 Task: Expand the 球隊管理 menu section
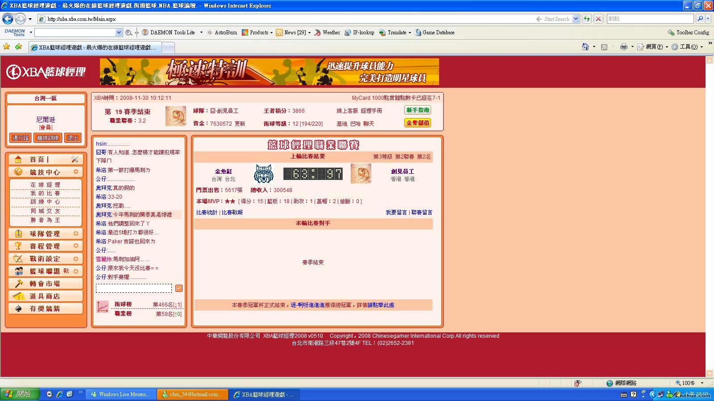(x=76, y=233)
